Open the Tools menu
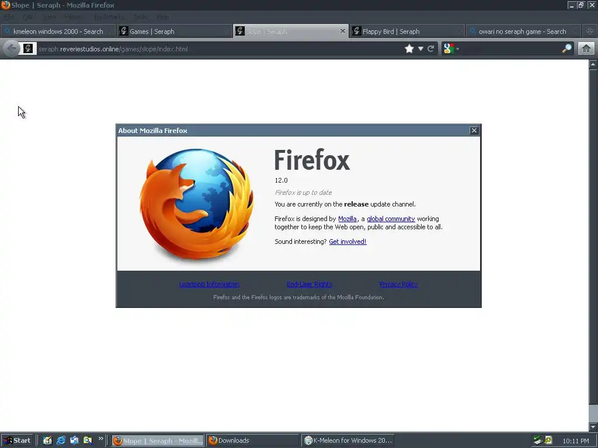Screen dimensions: 598x448 [140, 17]
